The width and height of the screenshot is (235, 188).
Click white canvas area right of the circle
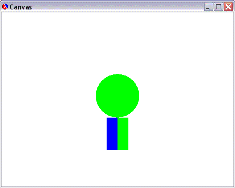tap(185, 96)
